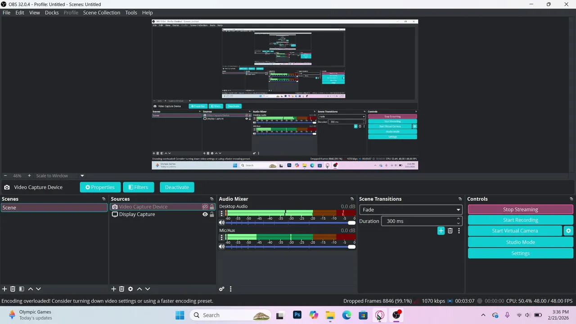The width and height of the screenshot is (576, 324).
Task: Add a new source with the plus icon
Action: [114, 289]
